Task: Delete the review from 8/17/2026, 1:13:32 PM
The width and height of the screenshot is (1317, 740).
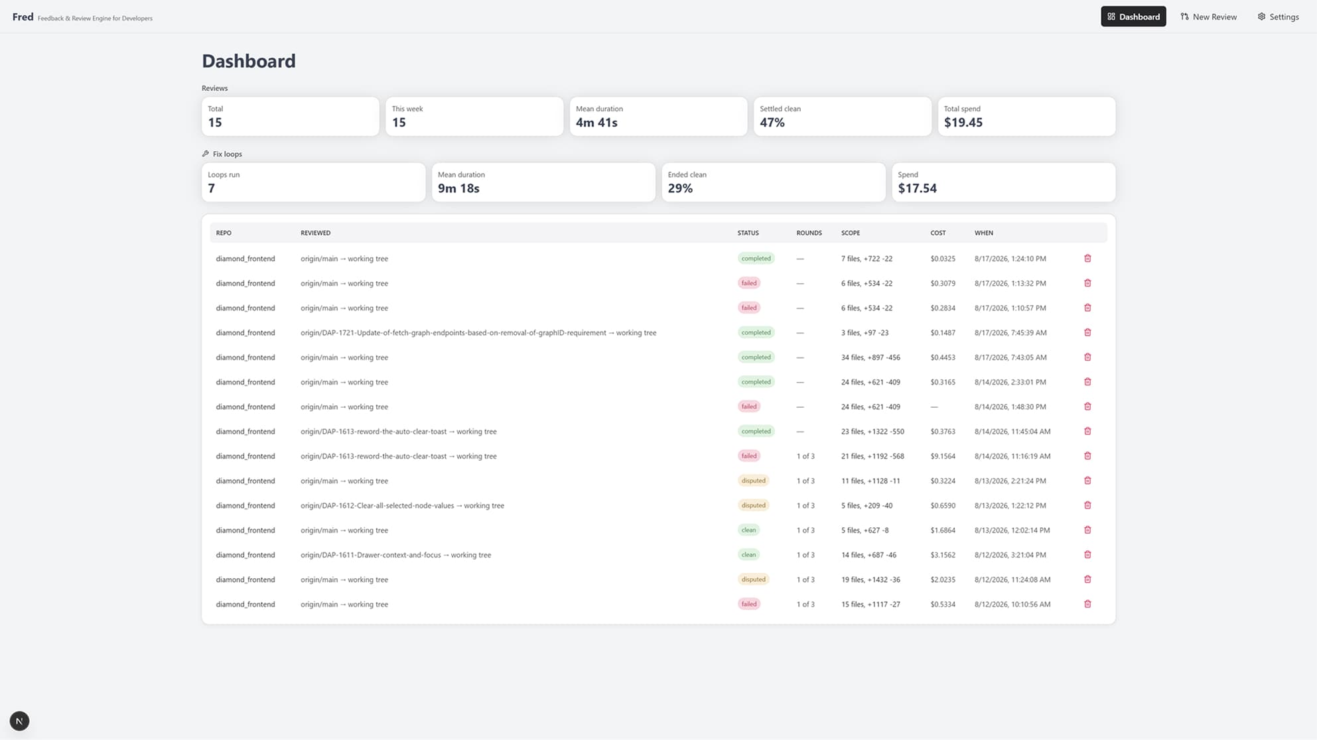Action: 1087,283
